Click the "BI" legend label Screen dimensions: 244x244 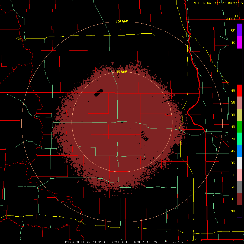click(x=233, y=199)
